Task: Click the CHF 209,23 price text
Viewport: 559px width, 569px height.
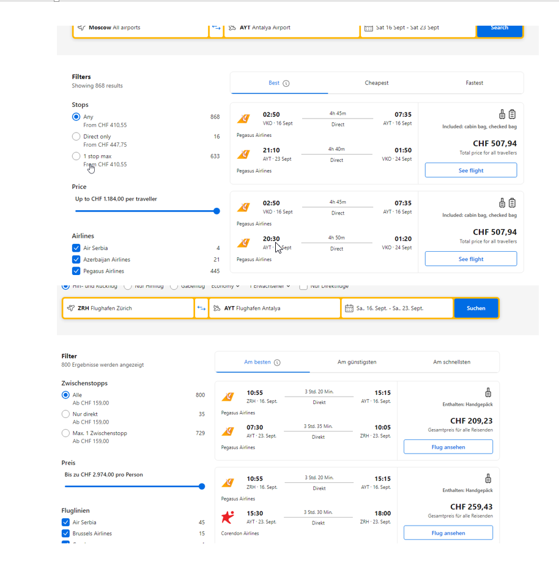Action: pyautogui.click(x=472, y=421)
